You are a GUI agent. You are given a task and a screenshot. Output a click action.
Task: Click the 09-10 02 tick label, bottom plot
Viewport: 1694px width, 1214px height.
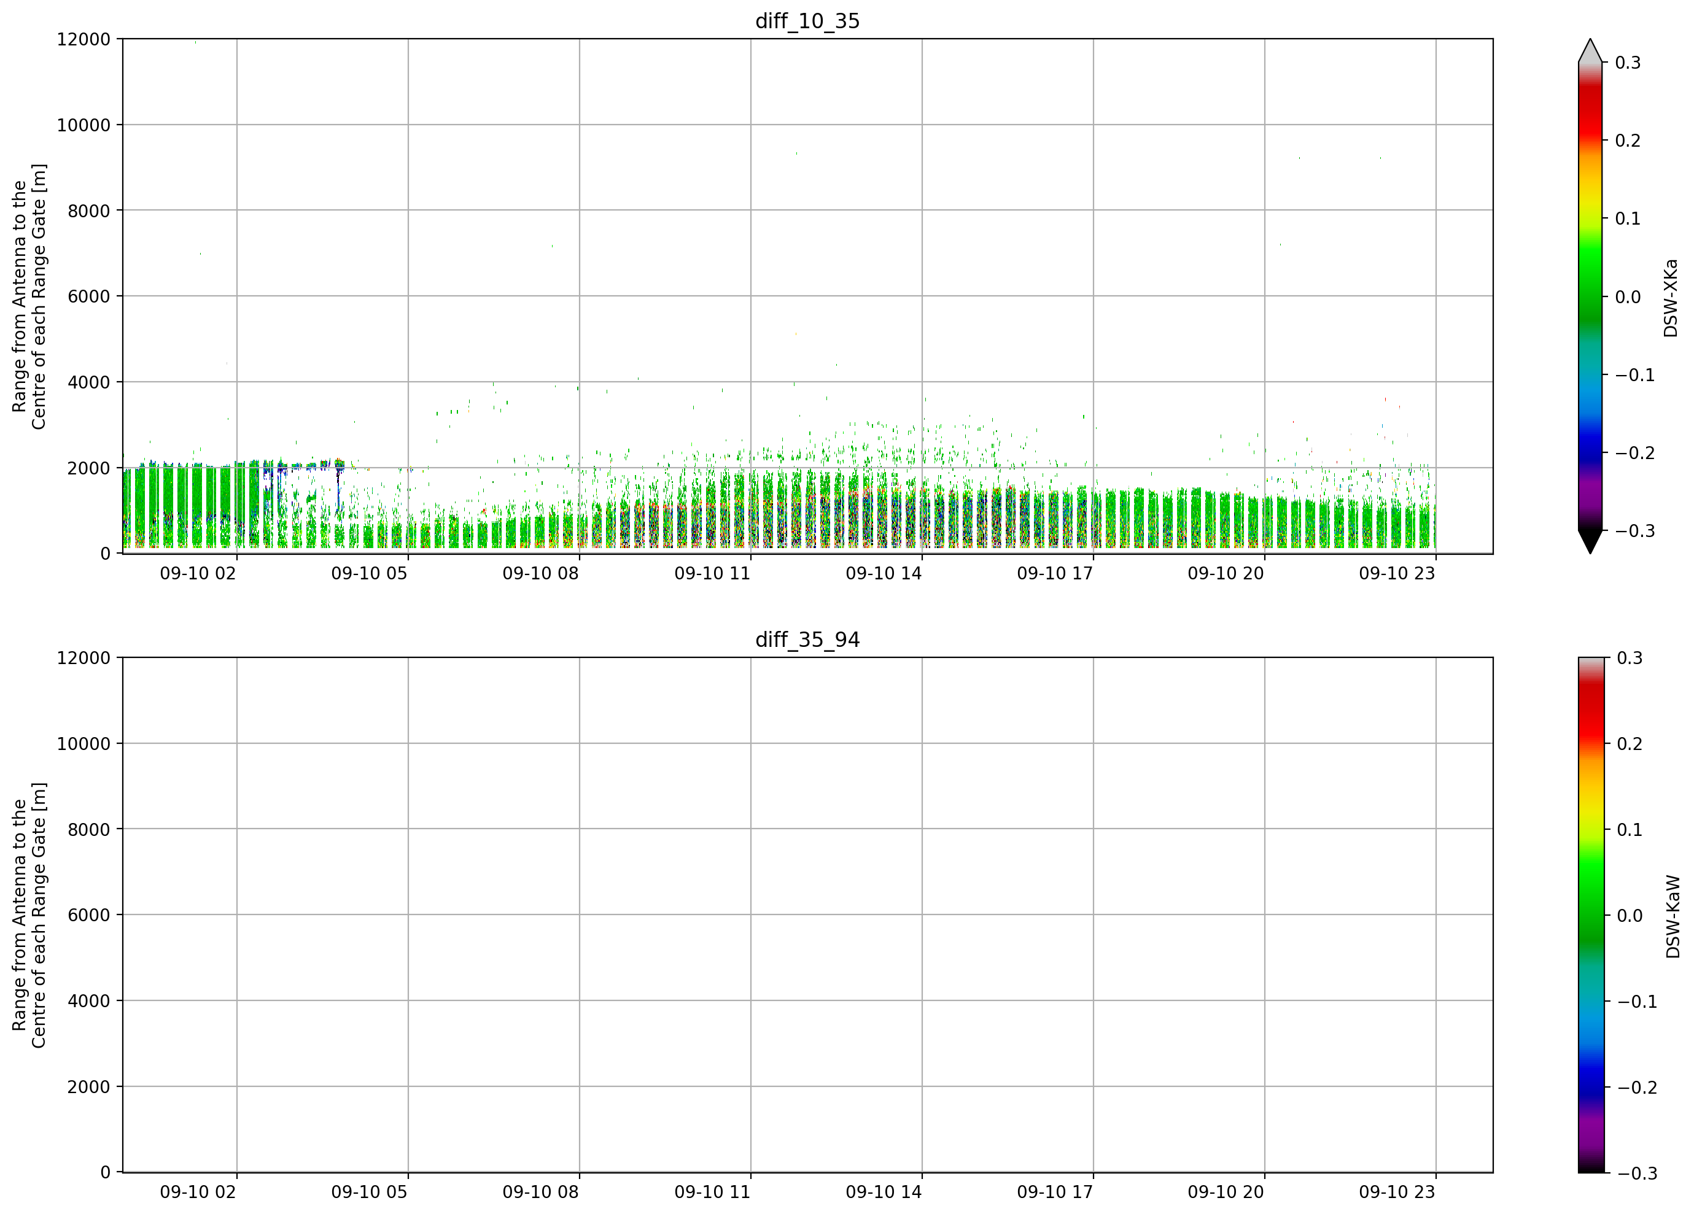tap(198, 1193)
